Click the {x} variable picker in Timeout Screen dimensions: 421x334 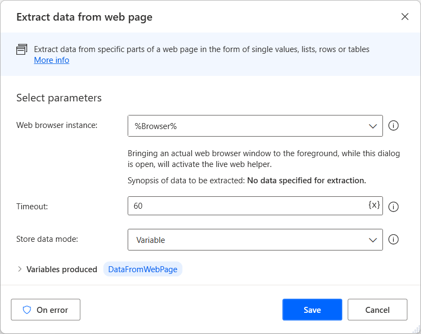tap(374, 205)
